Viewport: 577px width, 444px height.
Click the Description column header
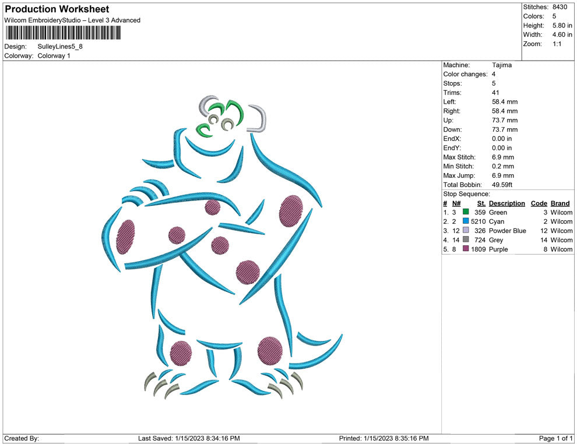coord(507,203)
